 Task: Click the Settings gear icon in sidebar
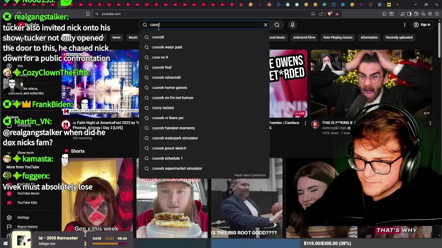(9, 218)
